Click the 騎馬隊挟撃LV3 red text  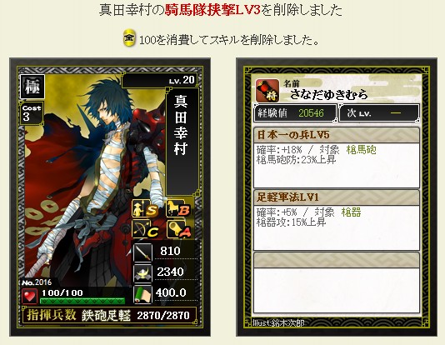[x=212, y=11]
